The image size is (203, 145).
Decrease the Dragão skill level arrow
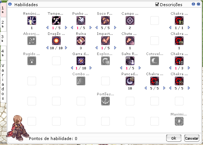point(47,48)
